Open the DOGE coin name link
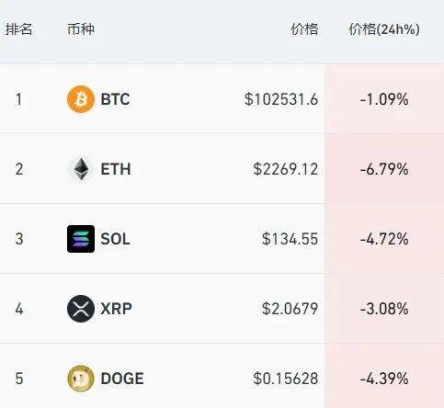Viewport: 444px width, 408px height. point(122,379)
